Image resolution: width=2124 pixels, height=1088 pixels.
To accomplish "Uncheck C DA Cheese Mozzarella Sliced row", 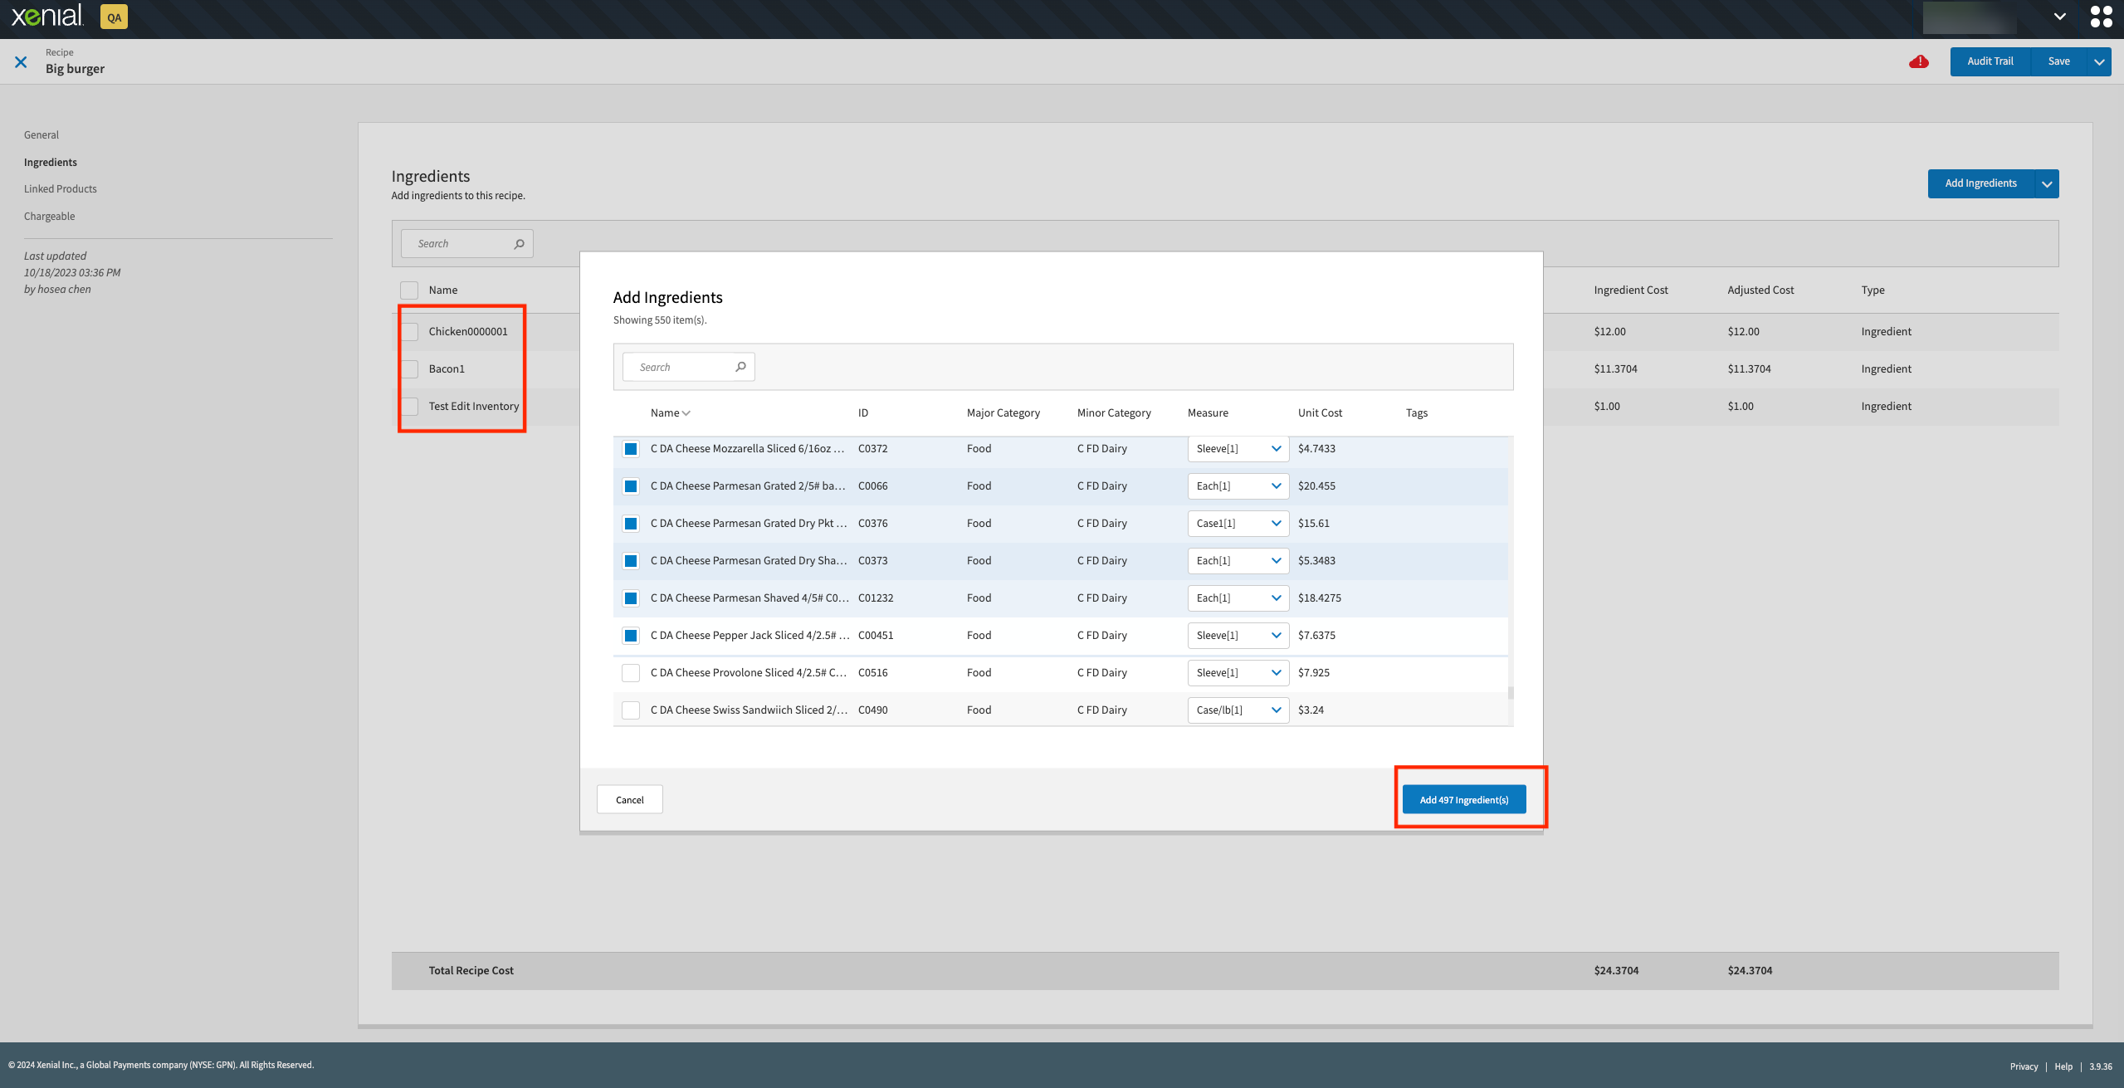I will (631, 449).
